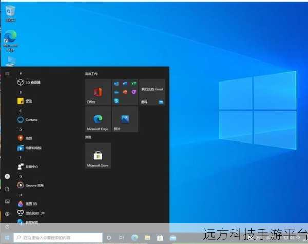The height and width of the screenshot is (244, 308).
Task: Open Paint 3D from the app list
Action: click(x=27, y=204)
